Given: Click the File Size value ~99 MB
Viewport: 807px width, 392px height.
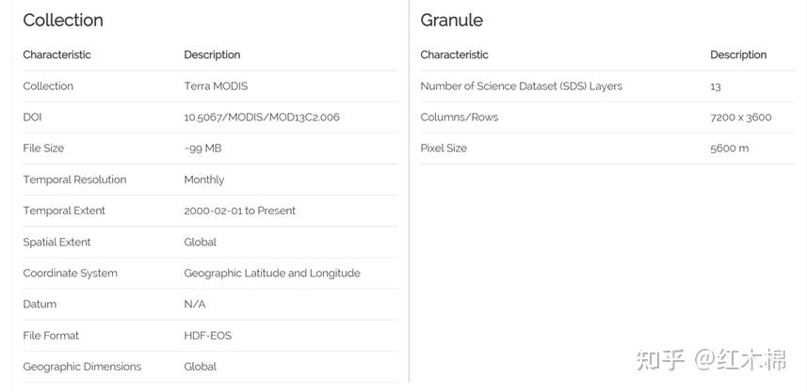Looking at the screenshot, I should pos(202,149).
